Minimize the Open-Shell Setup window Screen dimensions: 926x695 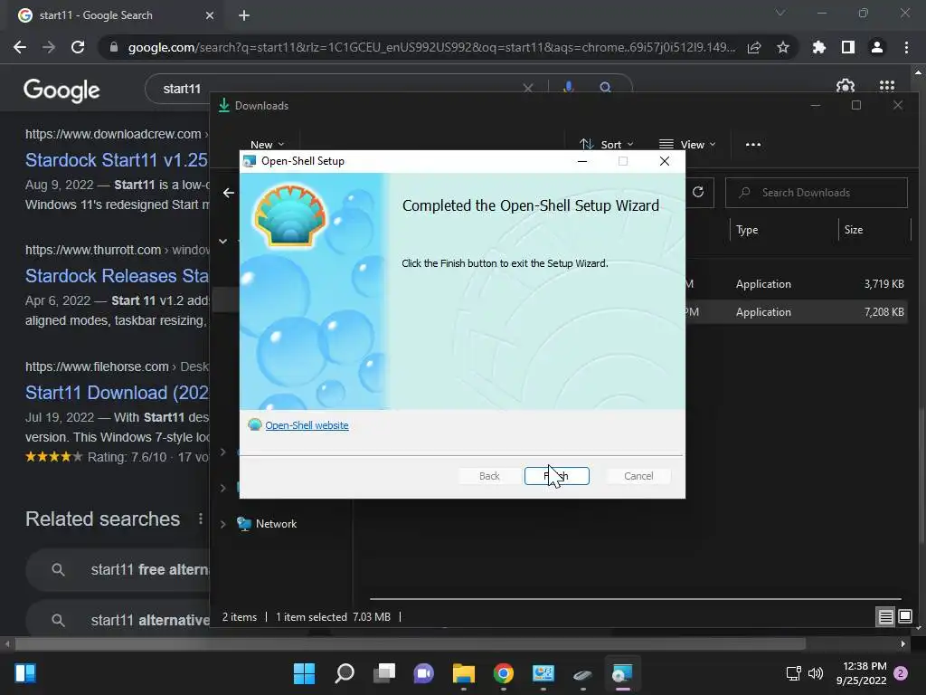click(x=582, y=161)
